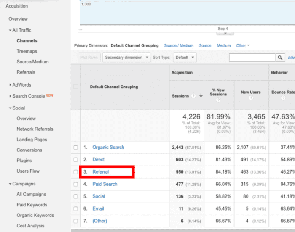The image size is (295, 232).
Task: Open the Secondary dimension dropdown
Action: [x=126, y=58]
